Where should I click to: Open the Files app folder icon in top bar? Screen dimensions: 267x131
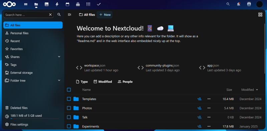point(36,4)
